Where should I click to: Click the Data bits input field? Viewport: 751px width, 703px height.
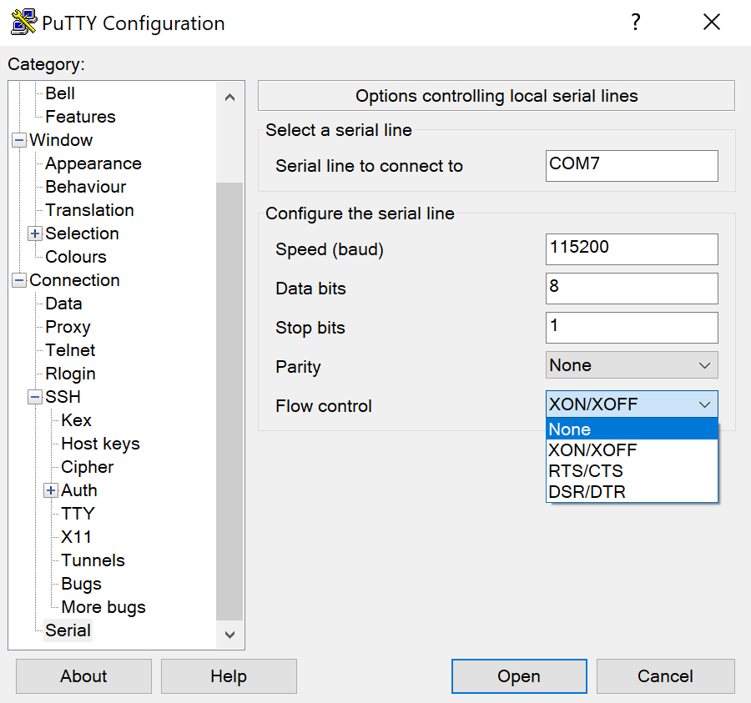coord(632,289)
